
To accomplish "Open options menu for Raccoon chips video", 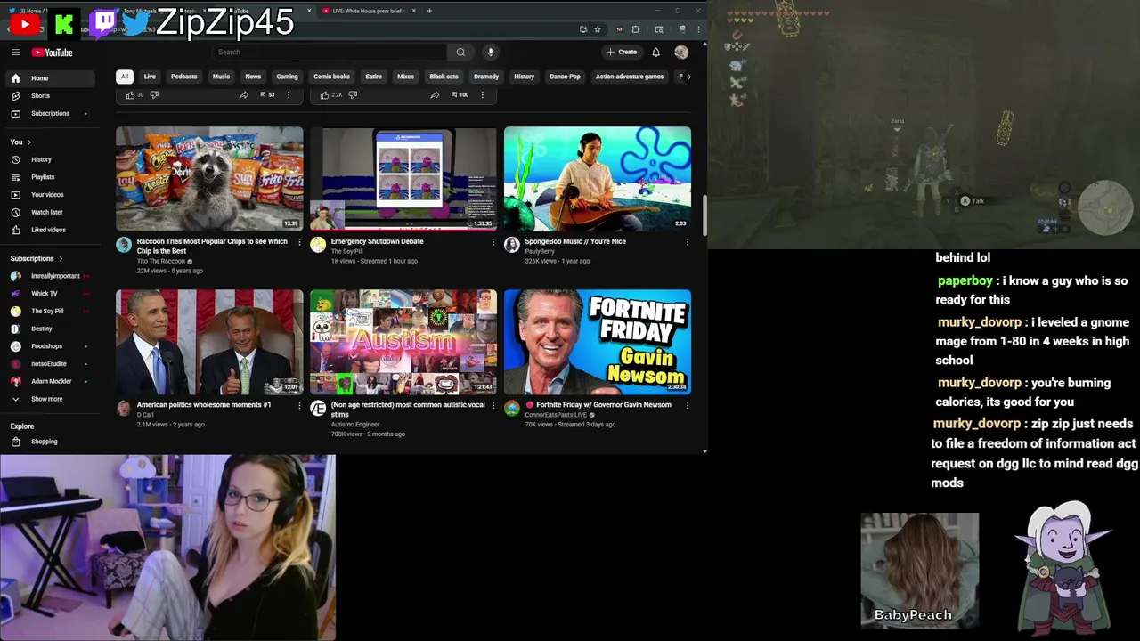I will click(x=299, y=242).
